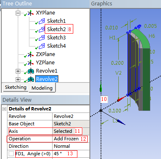Image resolution: width=161 pixels, height=159 pixels.
Task: Click the angle value field showing 45°
Action: [x=71, y=154]
